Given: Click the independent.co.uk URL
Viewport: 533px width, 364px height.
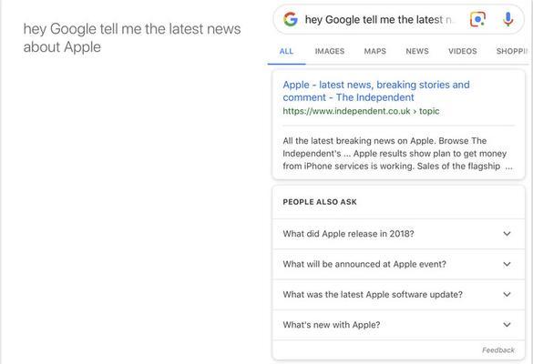Looking at the screenshot, I should [x=361, y=111].
